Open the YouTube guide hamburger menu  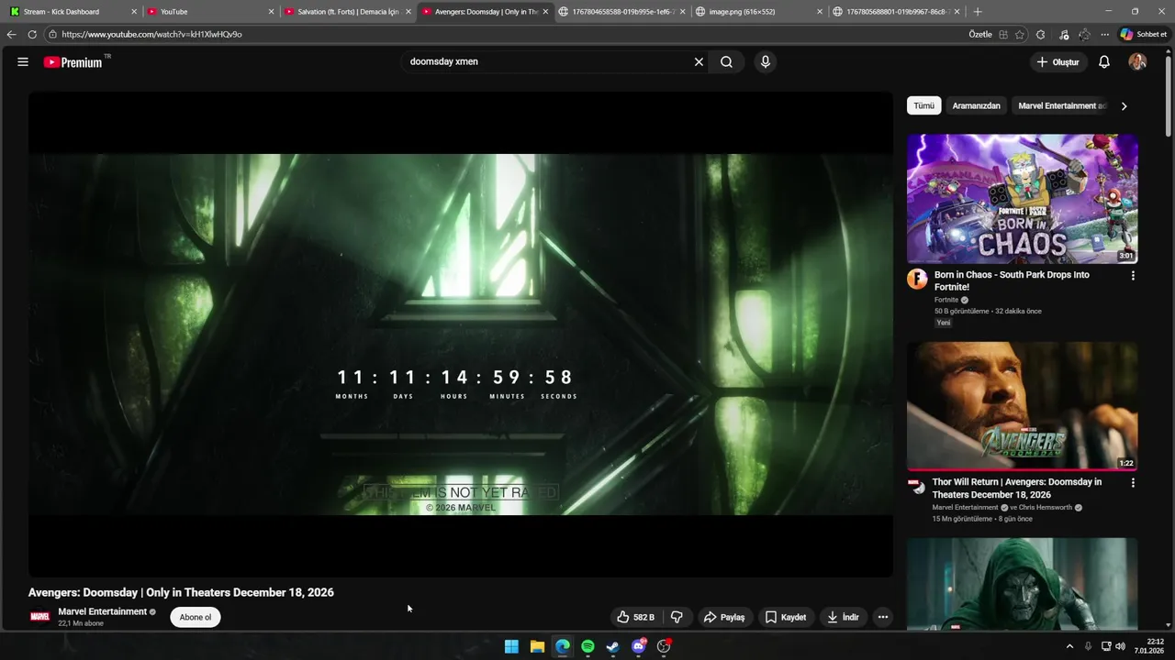[23, 62]
